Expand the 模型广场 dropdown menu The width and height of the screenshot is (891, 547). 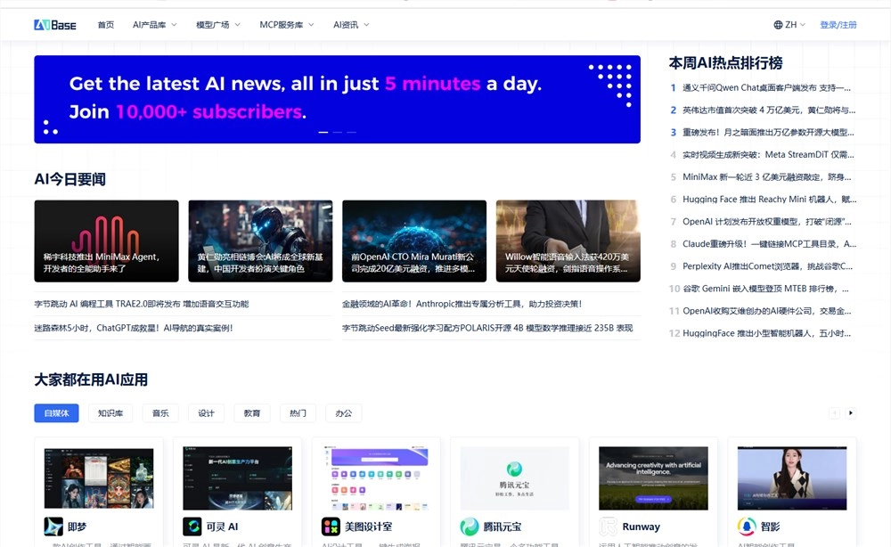click(x=218, y=24)
